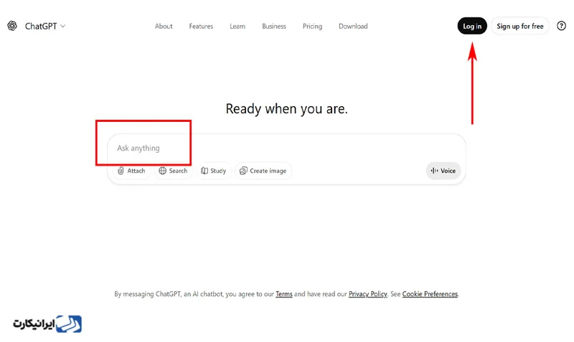The height and width of the screenshot is (342, 574).
Task: Open the Download navigation item
Action: coord(353,27)
